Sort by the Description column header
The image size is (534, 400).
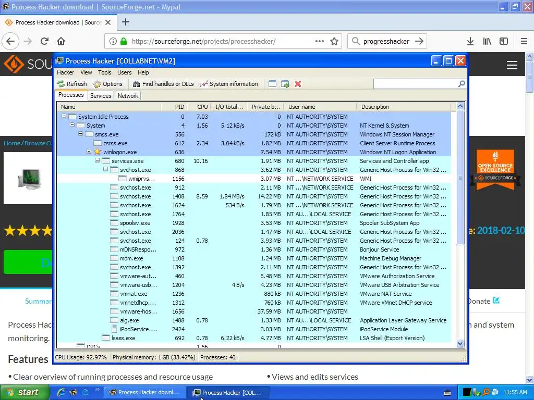tap(404, 107)
